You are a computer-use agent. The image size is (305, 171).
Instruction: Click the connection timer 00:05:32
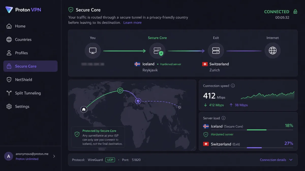click(282, 17)
